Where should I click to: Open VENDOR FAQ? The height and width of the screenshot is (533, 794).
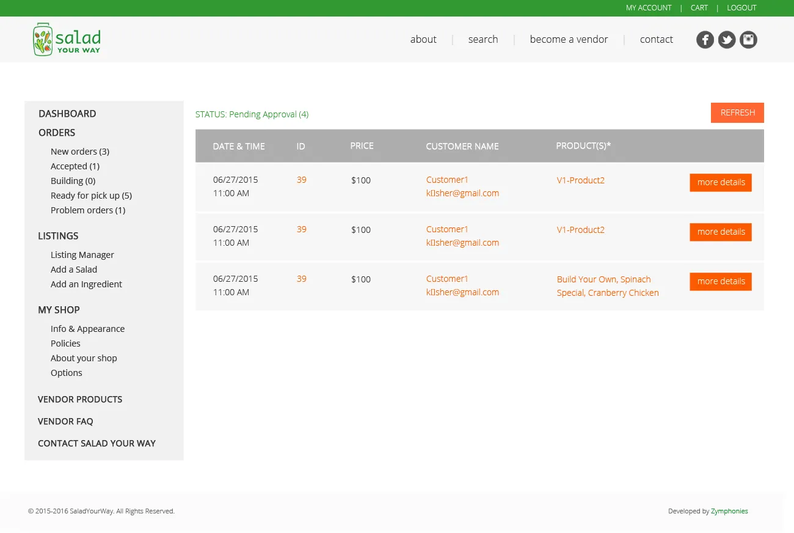[65, 421]
